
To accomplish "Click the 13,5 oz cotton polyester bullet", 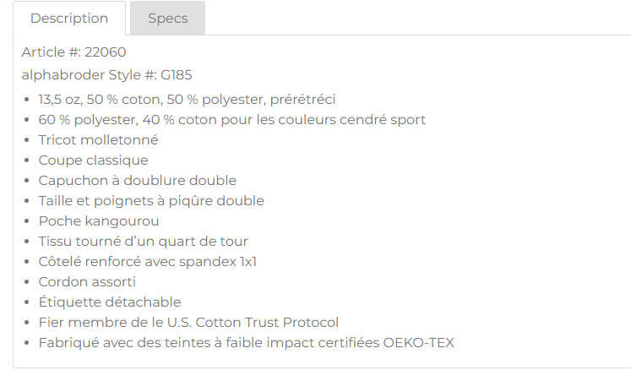I will (187, 100).
